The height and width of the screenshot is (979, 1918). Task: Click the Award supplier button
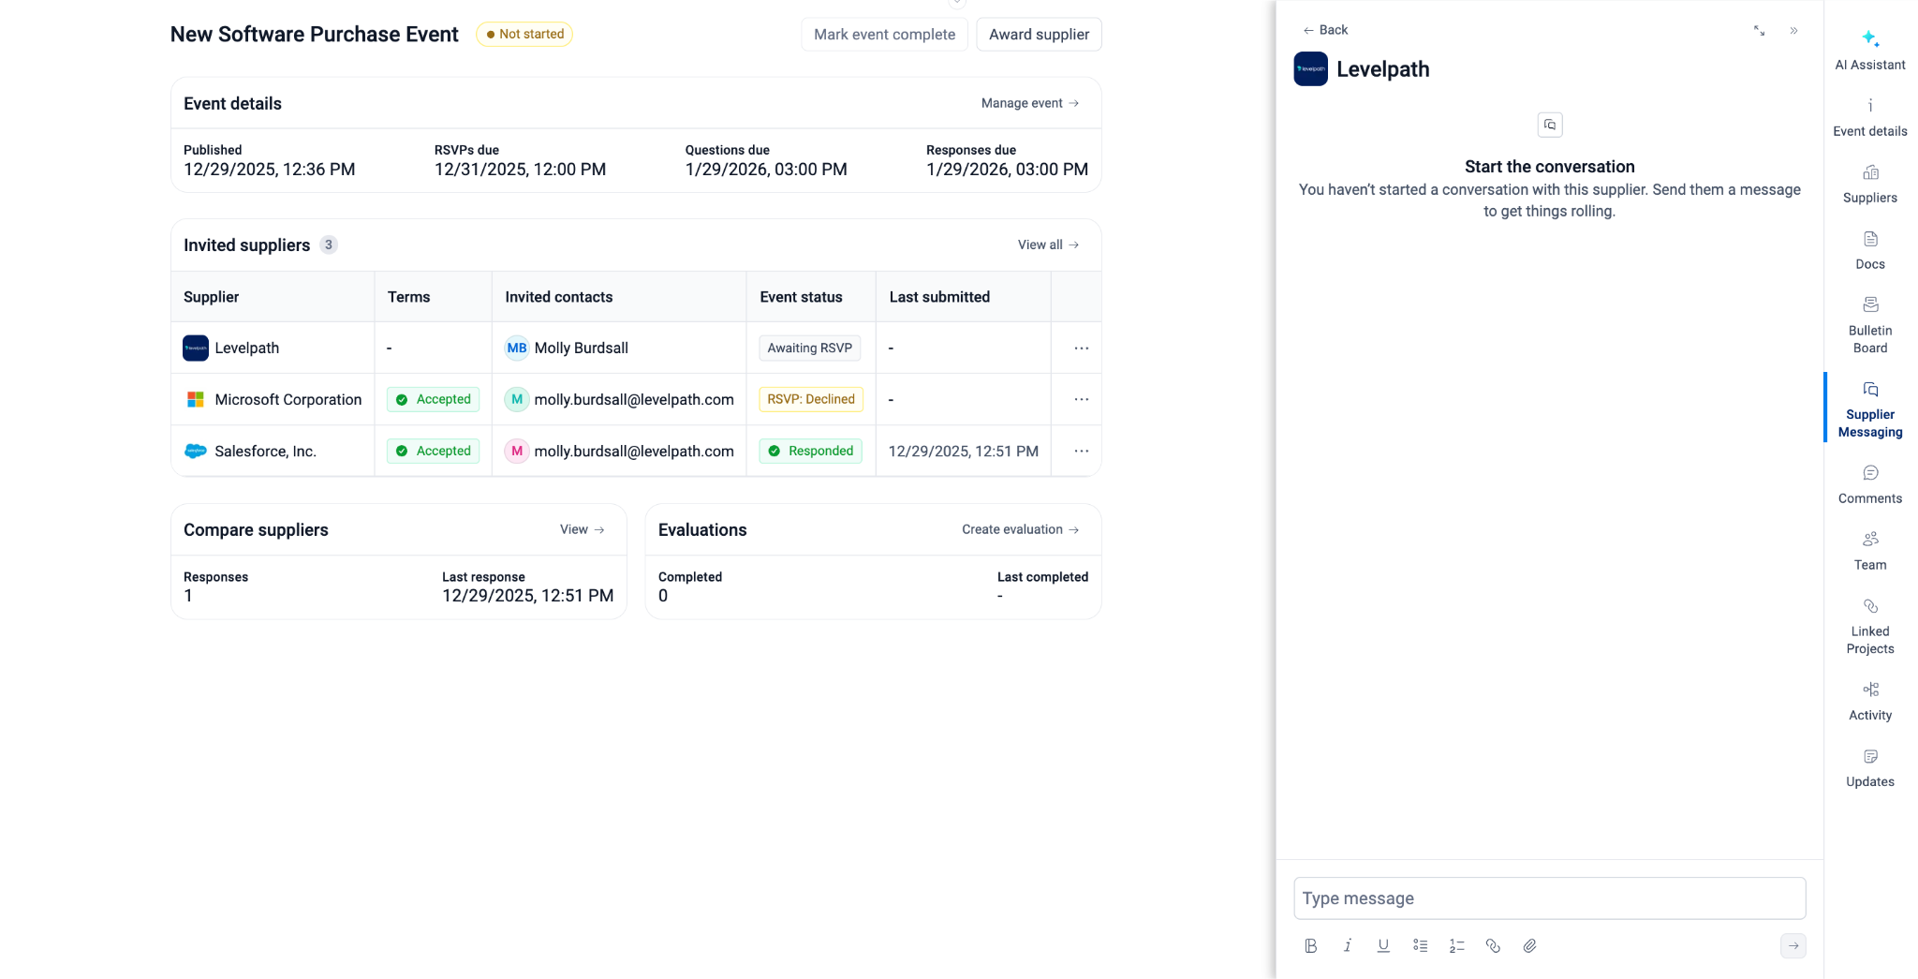point(1039,35)
